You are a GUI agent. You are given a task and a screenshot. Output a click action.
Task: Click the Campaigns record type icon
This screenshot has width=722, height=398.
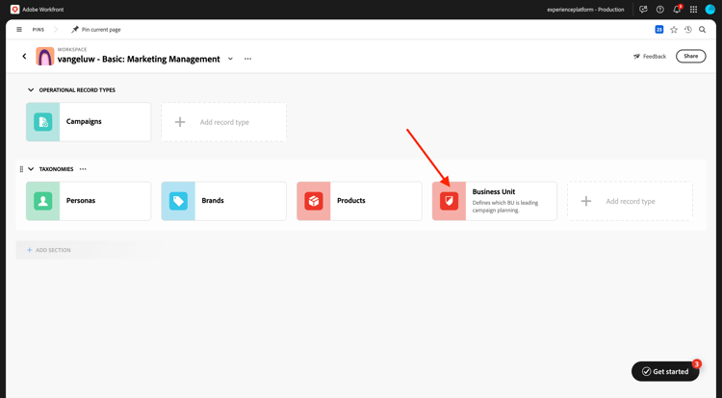click(42, 122)
